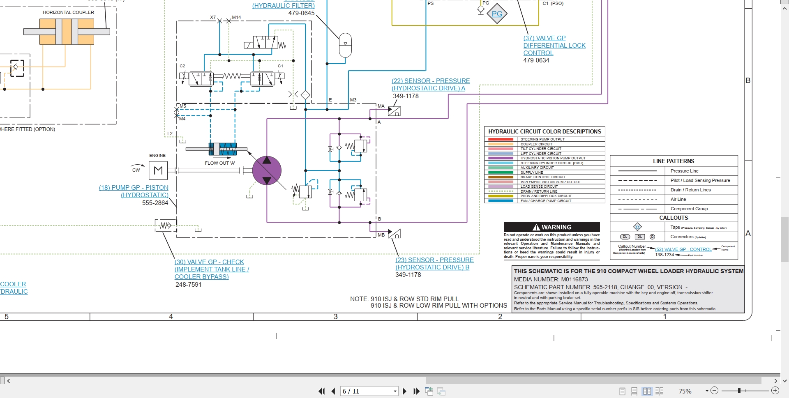789x398 pixels.
Task: Open the (30) Valve GP - Check cooler bypass link
Action: pyautogui.click(x=212, y=269)
